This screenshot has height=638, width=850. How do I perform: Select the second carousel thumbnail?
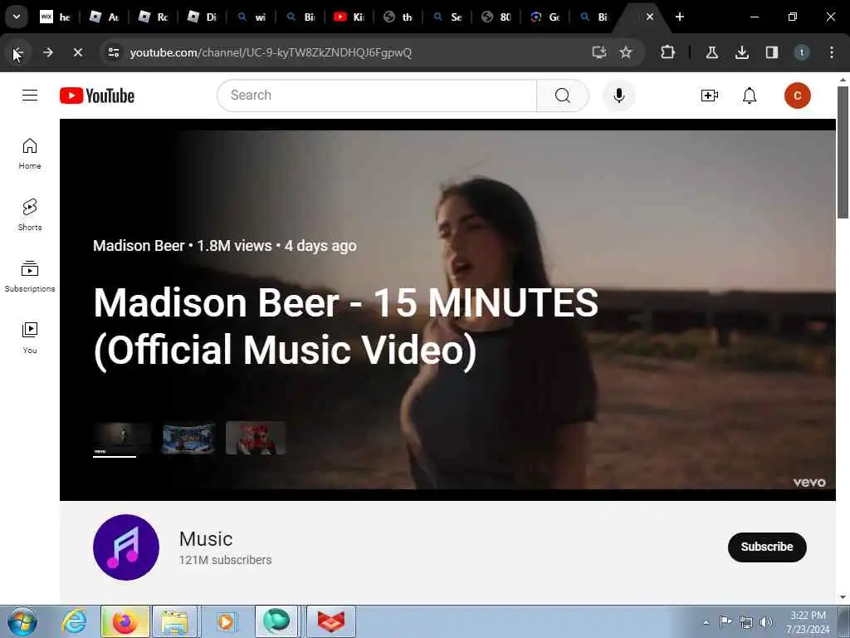[188, 438]
